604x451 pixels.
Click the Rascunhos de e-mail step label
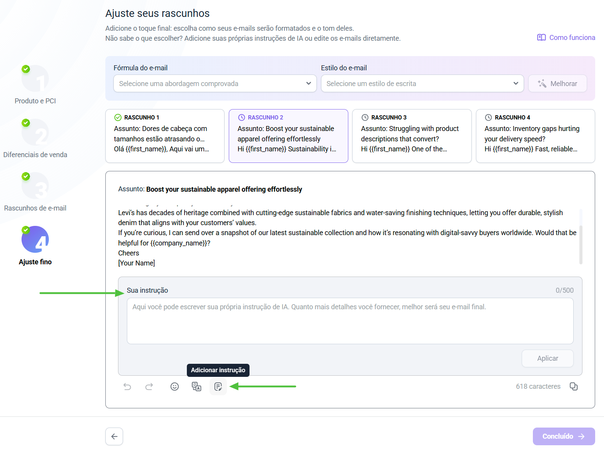click(x=35, y=208)
